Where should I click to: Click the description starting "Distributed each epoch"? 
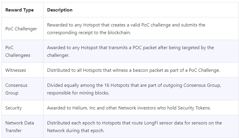(134, 127)
